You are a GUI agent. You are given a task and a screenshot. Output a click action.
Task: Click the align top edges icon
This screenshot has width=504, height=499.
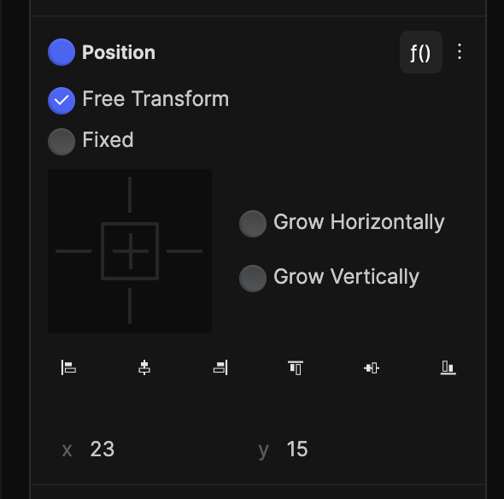(296, 367)
